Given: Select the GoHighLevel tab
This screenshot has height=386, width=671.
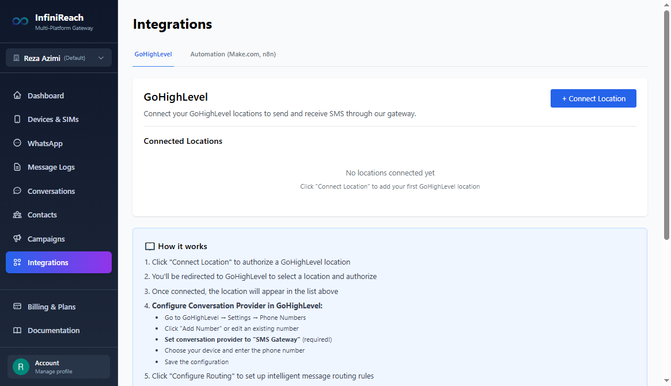Looking at the screenshot, I should (x=153, y=53).
